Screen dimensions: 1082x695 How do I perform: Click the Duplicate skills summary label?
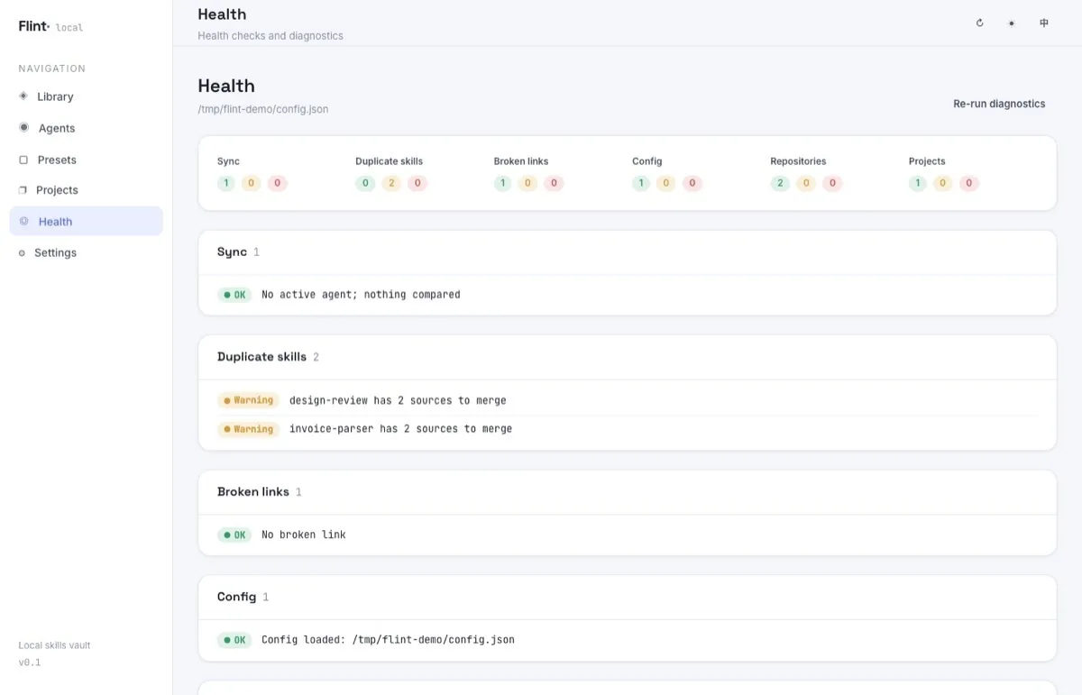(x=389, y=161)
